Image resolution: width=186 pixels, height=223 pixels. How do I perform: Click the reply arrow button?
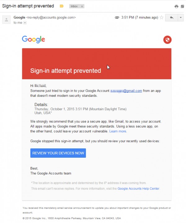pos(171,18)
